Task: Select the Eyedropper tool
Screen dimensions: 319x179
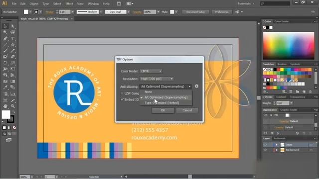Action: pyautogui.click(x=5, y=88)
